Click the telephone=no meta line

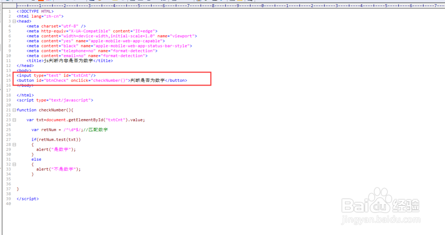(92, 51)
